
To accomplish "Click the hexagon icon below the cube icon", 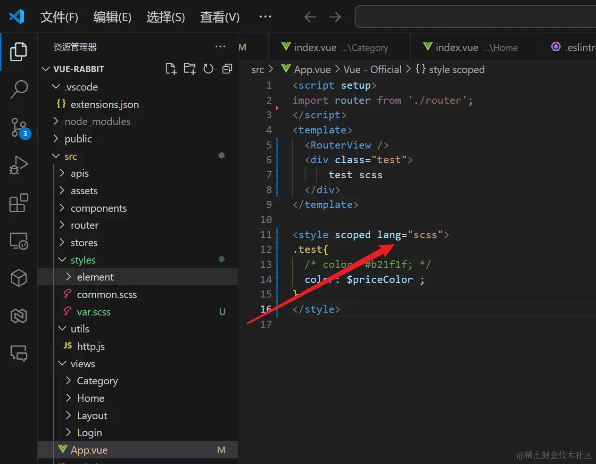I will [18, 315].
